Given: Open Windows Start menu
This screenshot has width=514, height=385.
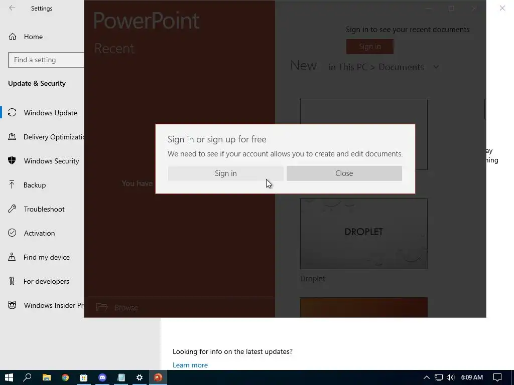Looking at the screenshot, I should [x=9, y=377].
